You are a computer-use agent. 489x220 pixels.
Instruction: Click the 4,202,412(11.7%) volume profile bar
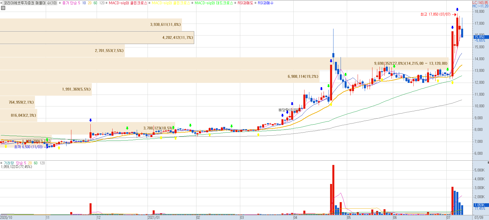coord(97,37)
